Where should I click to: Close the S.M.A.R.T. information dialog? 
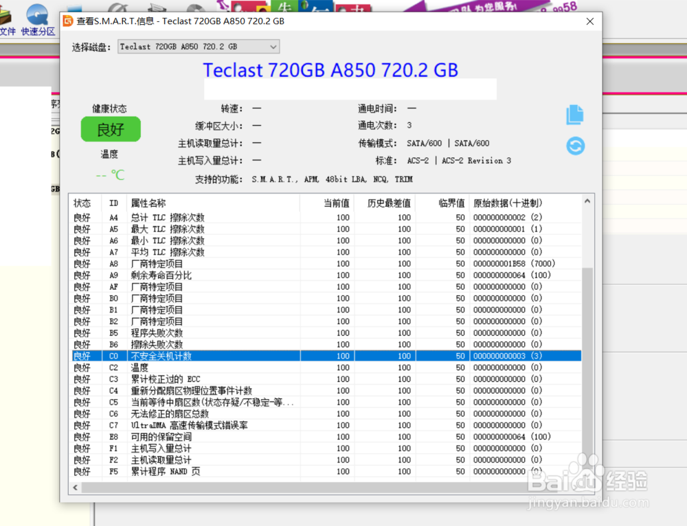coord(589,21)
